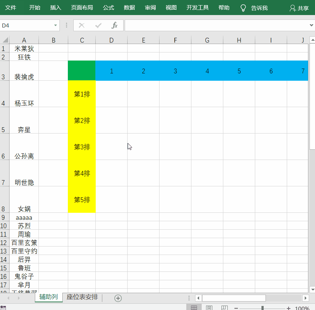
Task: Open the 视图 ribbon tab
Action: [x=171, y=8]
